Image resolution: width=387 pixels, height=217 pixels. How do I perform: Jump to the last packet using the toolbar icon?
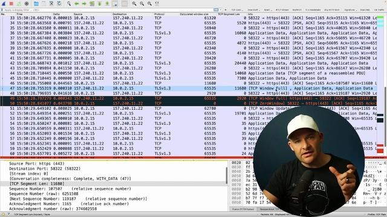[108, 4]
